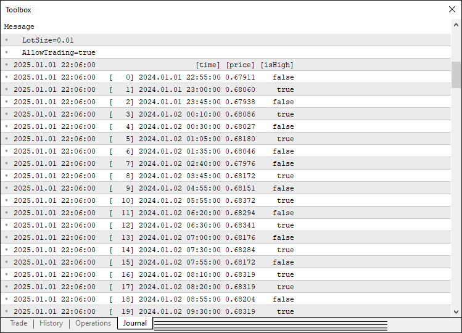Select the Journal tab
This screenshot has height=333, width=462.
135,323
